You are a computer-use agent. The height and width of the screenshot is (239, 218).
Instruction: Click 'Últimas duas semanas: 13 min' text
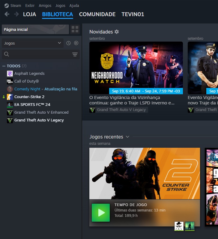[x=140, y=210]
